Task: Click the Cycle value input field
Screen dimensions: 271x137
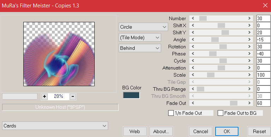Action: 263,61
